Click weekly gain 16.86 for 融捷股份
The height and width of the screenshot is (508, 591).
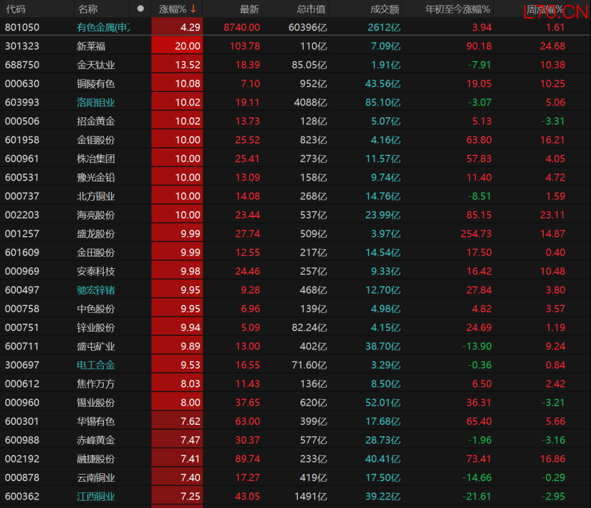(x=553, y=459)
